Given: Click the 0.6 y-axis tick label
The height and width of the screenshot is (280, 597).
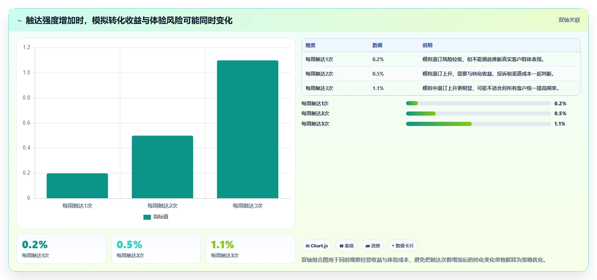Looking at the screenshot, I should point(27,123).
